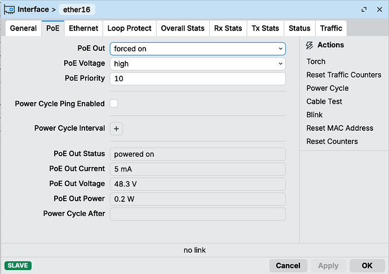Click the interface card icon in title bar
This screenshot has width=389, height=274.
10,10
